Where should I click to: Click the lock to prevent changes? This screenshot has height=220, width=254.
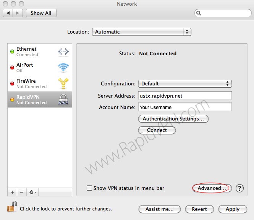click(x=12, y=207)
